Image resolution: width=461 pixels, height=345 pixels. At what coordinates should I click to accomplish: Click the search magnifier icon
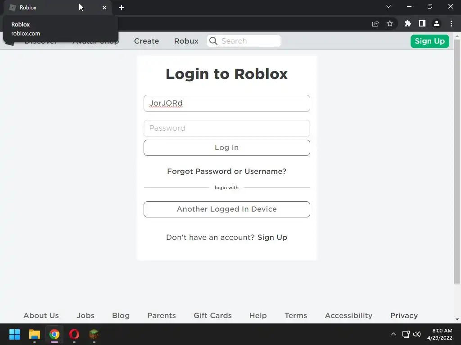pyautogui.click(x=213, y=41)
